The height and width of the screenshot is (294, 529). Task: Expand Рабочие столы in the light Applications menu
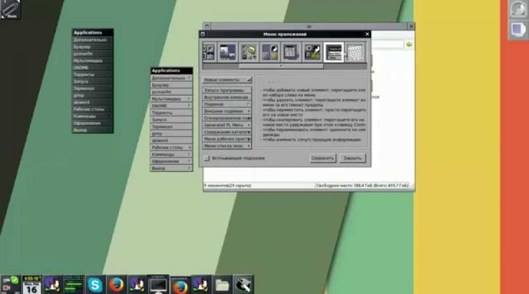click(171, 147)
